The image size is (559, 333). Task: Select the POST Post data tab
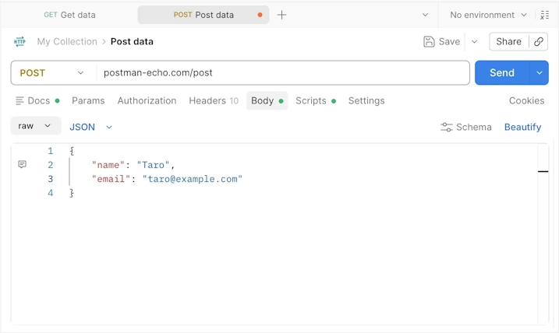click(x=203, y=15)
